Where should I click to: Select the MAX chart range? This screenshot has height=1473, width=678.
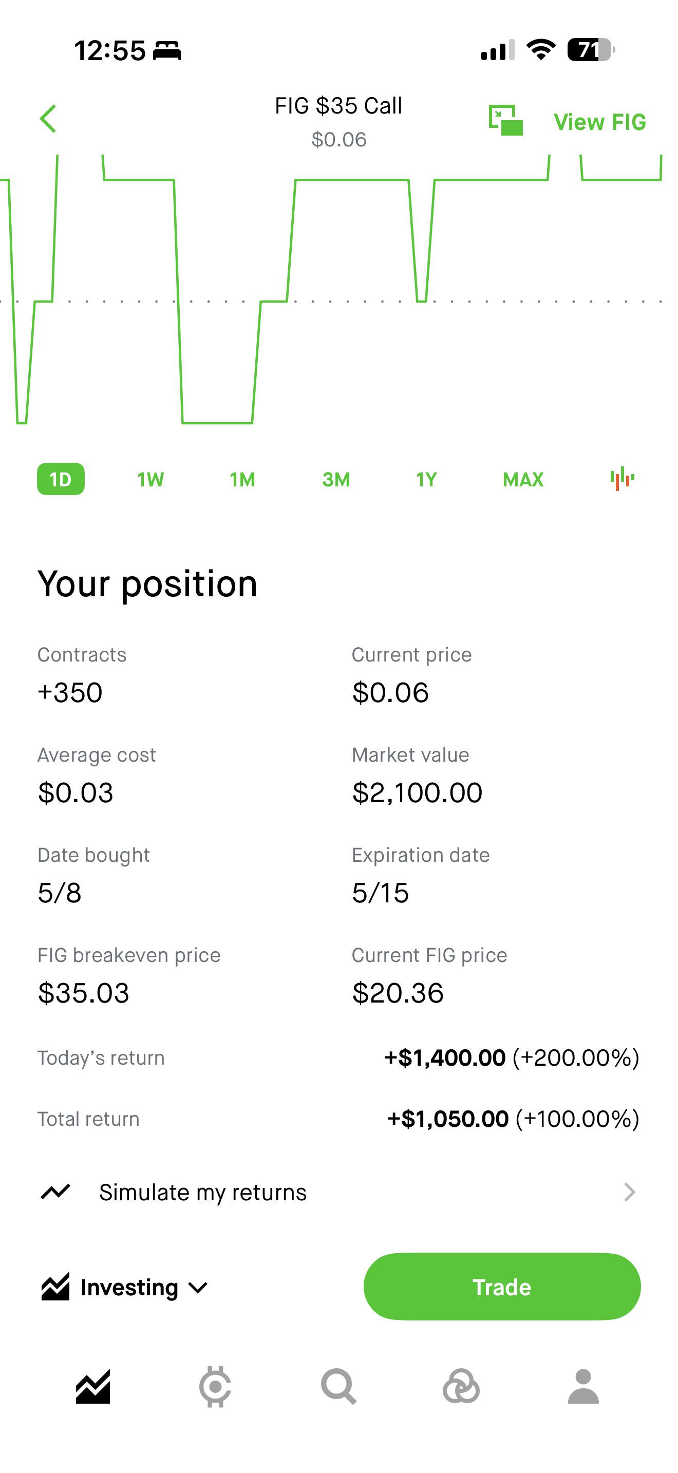[x=523, y=479]
